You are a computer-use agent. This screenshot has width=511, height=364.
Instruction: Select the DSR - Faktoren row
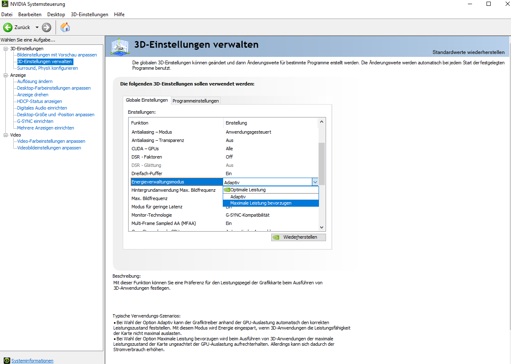(223, 157)
